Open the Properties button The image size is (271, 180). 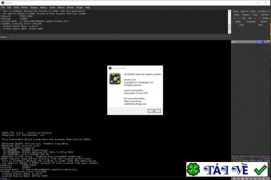[x=251, y=21]
